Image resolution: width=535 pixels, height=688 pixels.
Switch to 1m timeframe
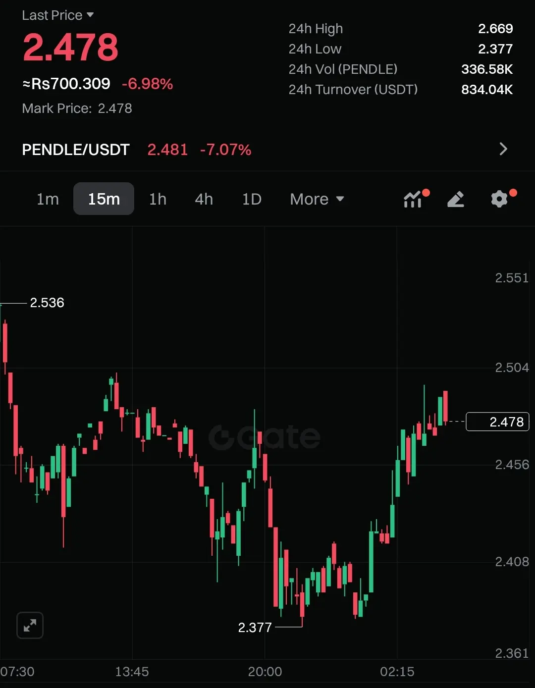(x=48, y=199)
